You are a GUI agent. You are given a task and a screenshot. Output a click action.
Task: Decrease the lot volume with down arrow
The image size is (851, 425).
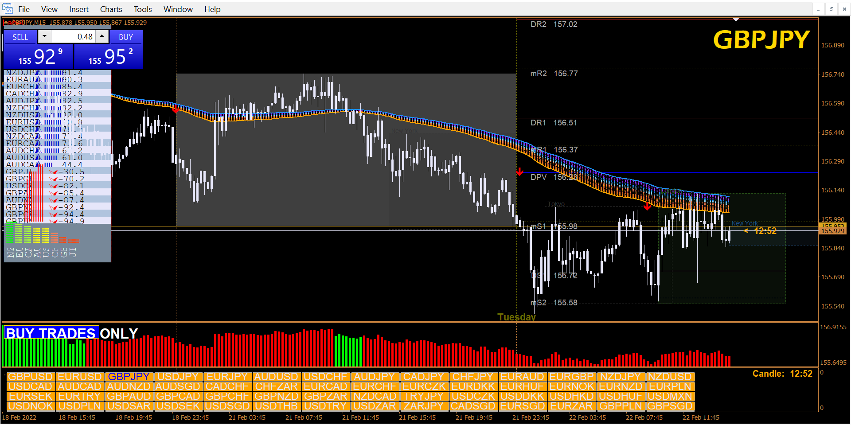coord(44,37)
